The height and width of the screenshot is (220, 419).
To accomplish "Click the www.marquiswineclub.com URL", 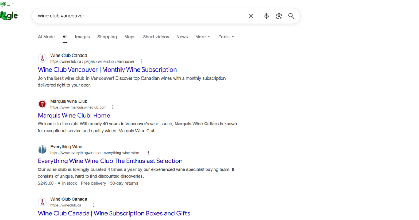I will coord(78,107).
